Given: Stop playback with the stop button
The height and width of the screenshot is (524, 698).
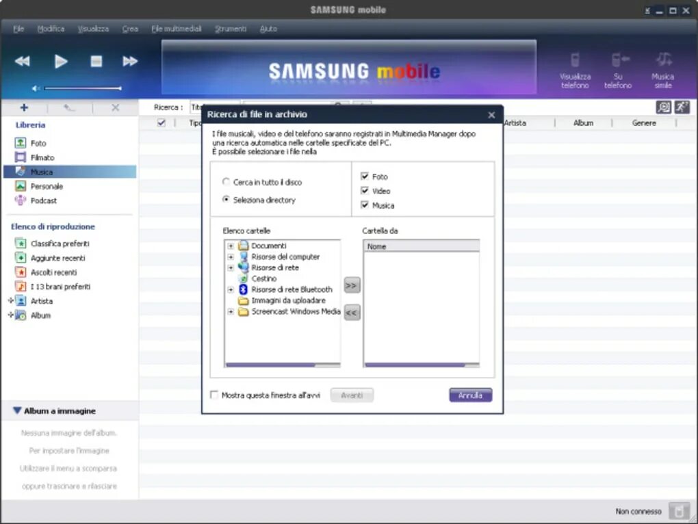Looking at the screenshot, I should coord(96,61).
